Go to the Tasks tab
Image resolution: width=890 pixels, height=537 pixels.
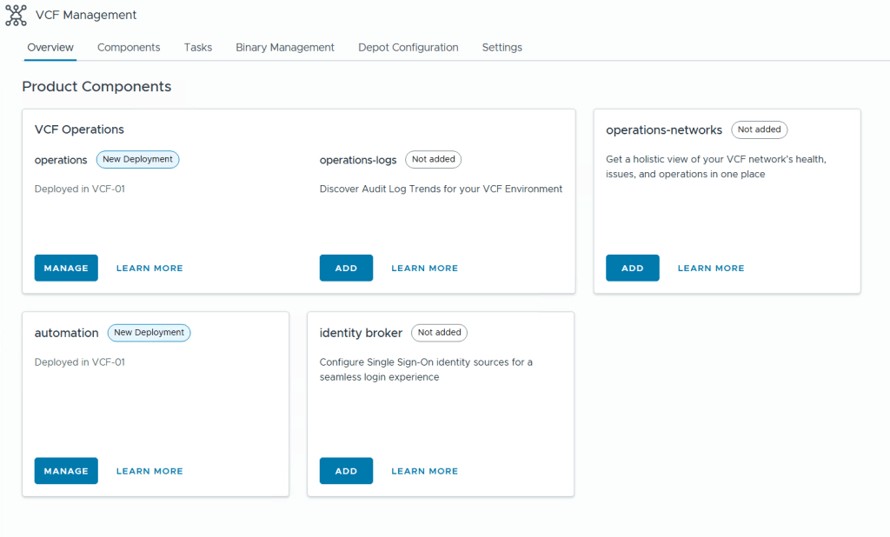tap(198, 48)
